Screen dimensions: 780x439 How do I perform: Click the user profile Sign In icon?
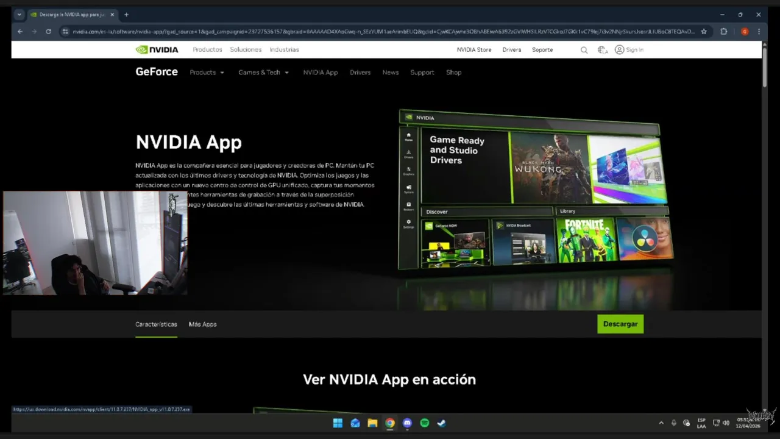tap(619, 49)
